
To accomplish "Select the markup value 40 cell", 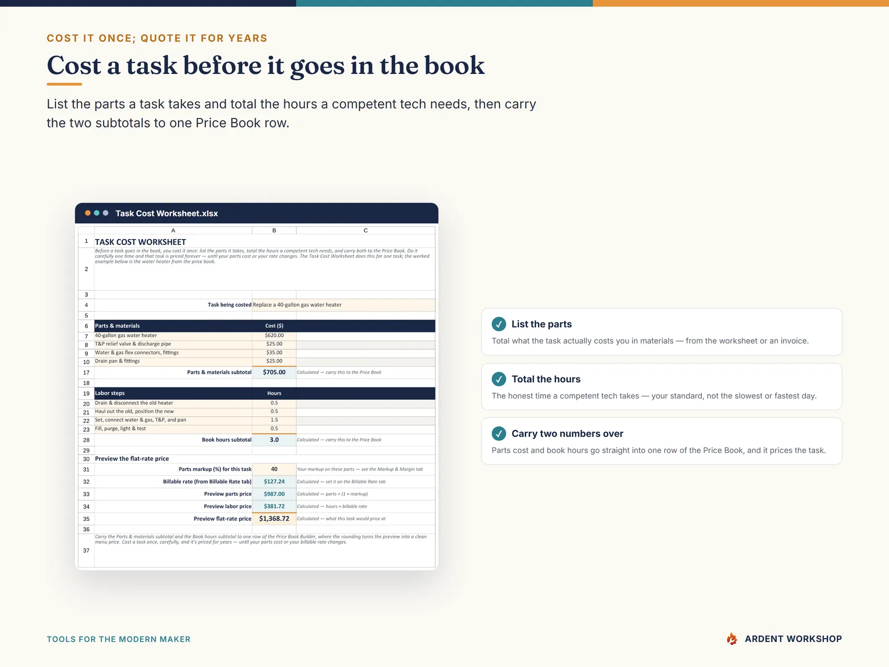I will [x=274, y=469].
